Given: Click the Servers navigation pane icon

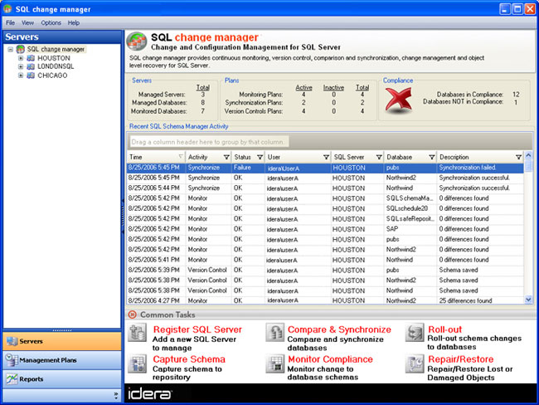Looking at the screenshot, I should point(12,341).
